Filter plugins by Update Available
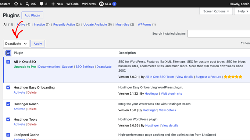Screen dimensions: 250x140 [95, 24]
